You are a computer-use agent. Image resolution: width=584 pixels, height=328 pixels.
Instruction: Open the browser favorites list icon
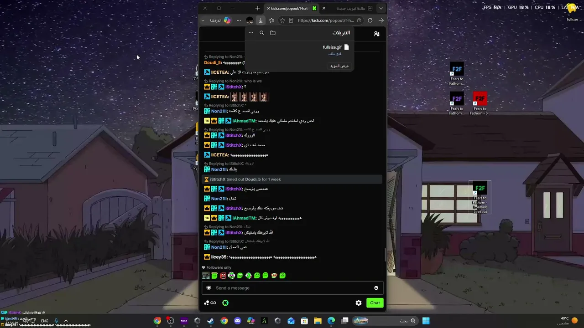pos(271,20)
